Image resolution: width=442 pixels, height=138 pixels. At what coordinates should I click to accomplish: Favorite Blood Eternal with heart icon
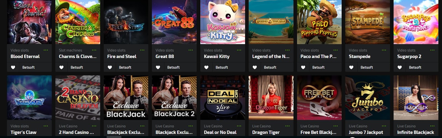tap(13, 67)
